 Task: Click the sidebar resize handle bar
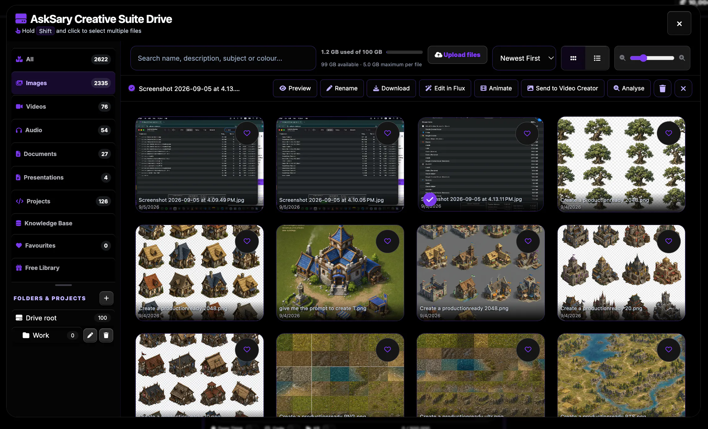tap(63, 285)
